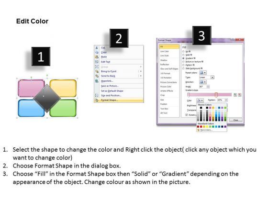This screenshot has height=201, width=268.
Task: Select the gray diamond shape
Action: click(47, 98)
